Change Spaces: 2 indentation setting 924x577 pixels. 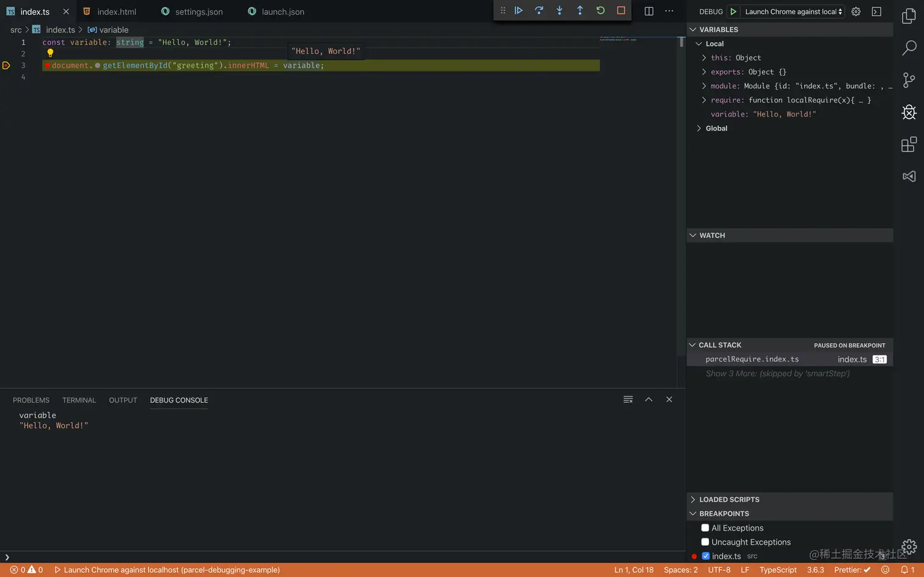click(x=681, y=570)
